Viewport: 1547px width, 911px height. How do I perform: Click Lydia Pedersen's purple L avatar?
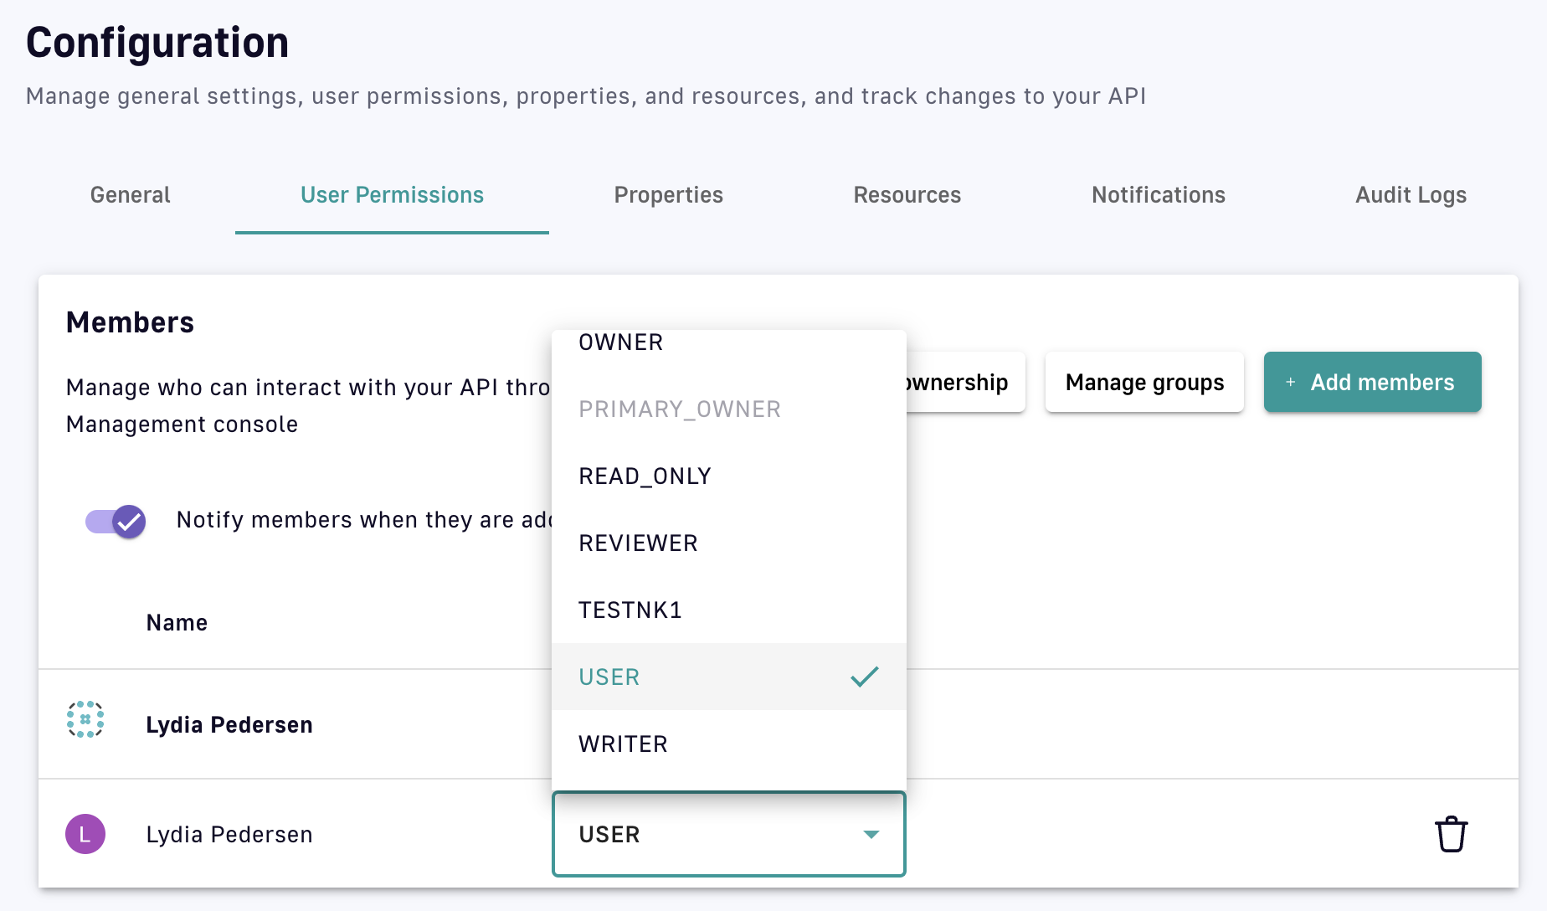pyautogui.click(x=85, y=834)
